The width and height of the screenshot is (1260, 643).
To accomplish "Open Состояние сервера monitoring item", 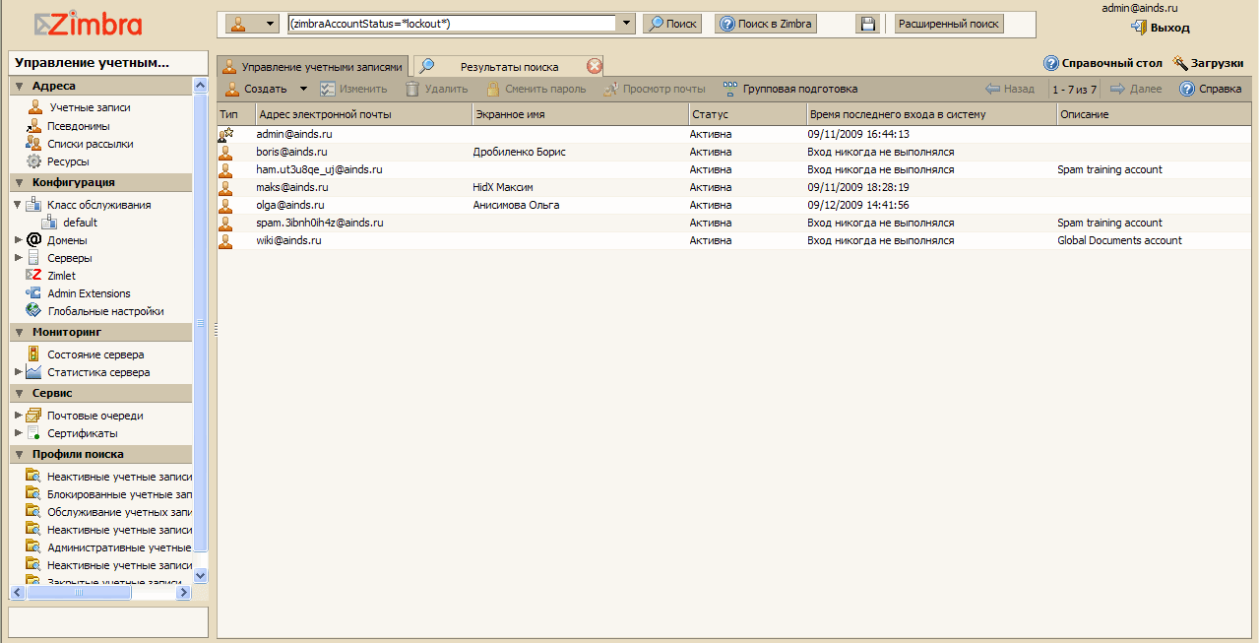I will (95, 354).
